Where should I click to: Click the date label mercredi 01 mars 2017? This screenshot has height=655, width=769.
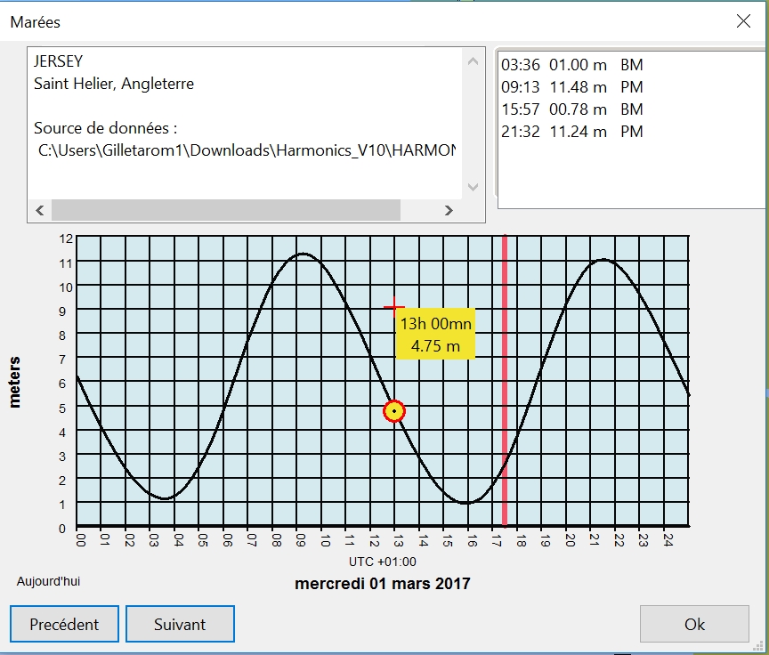[382, 584]
